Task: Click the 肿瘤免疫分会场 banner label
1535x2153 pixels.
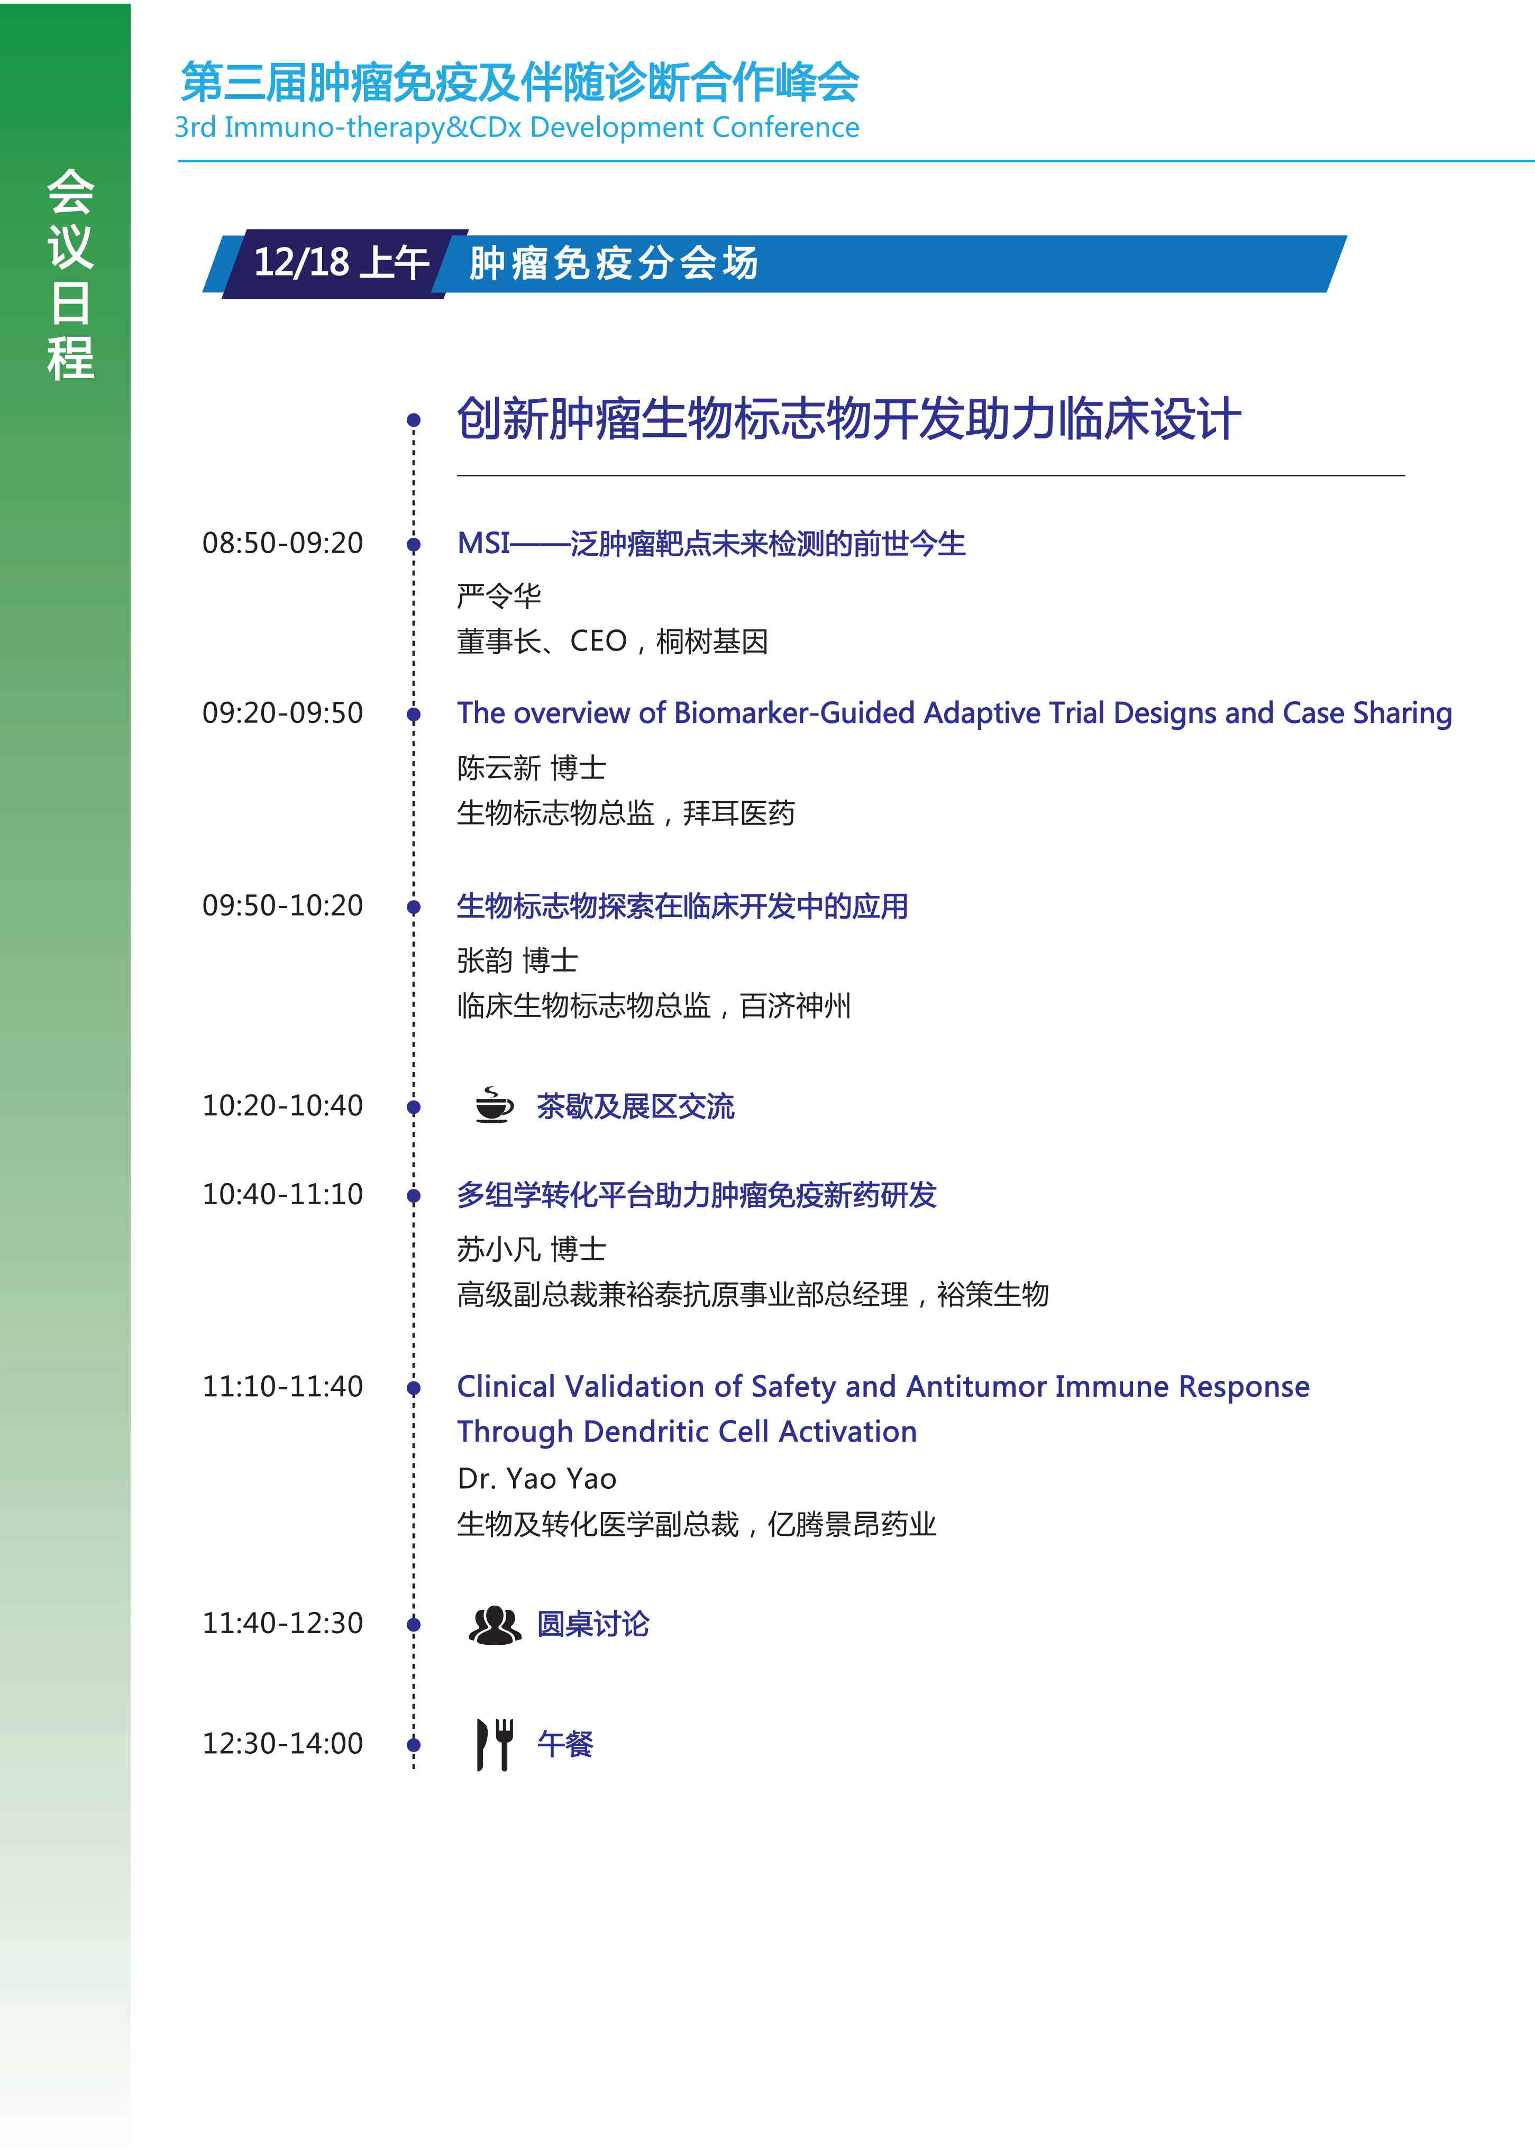Action: [x=614, y=264]
